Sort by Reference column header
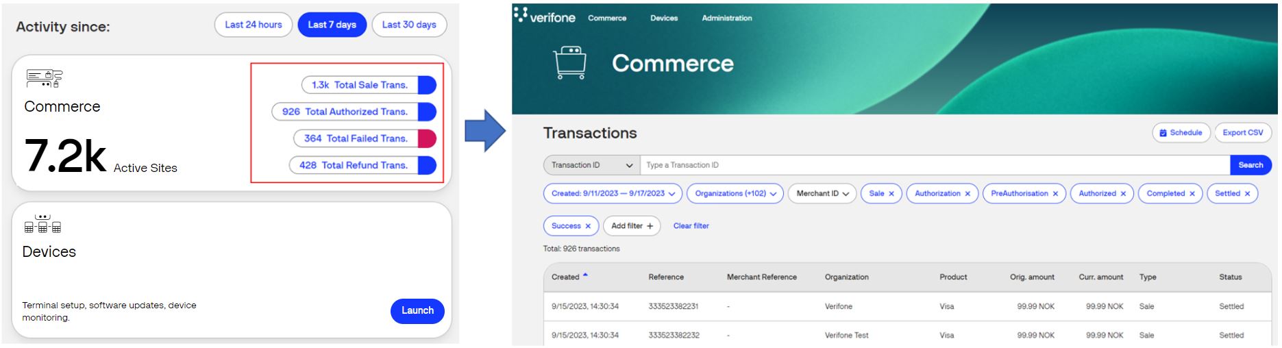Viewport: 1282px width, 348px height. point(666,277)
